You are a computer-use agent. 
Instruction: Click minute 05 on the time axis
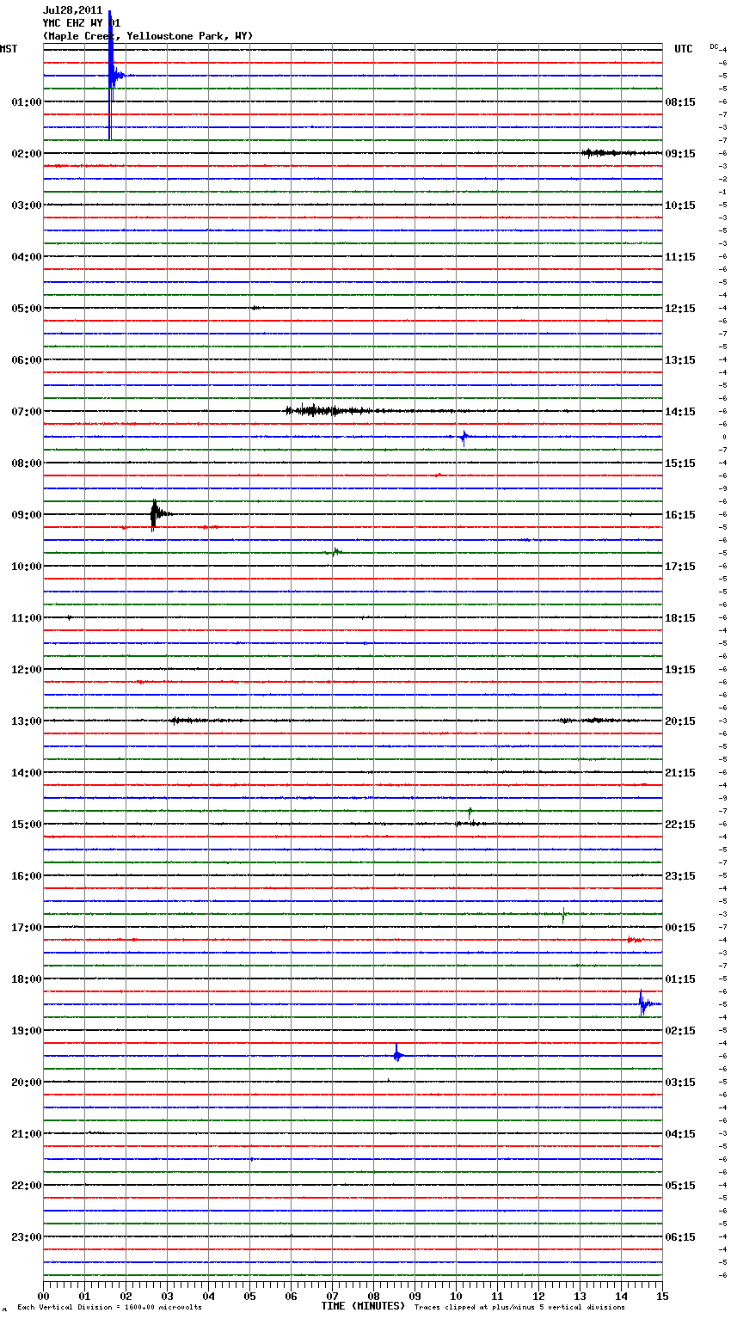[249, 1296]
